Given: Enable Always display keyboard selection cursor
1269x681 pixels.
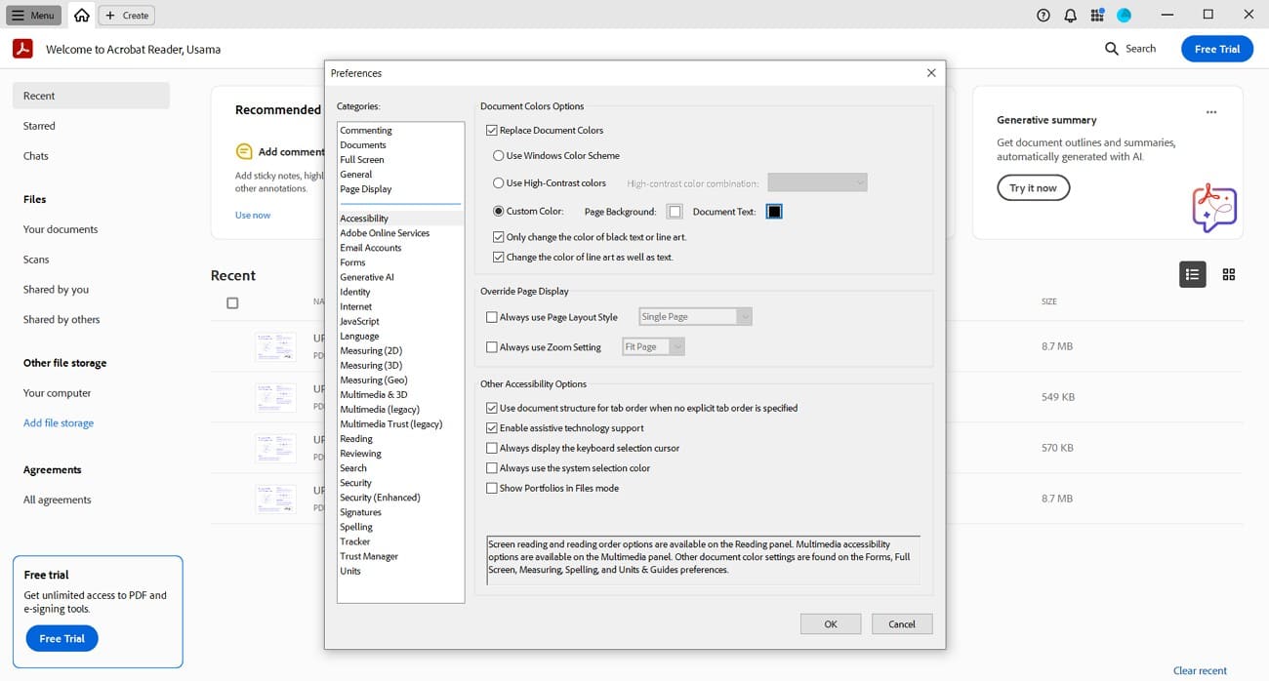Looking at the screenshot, I should (492, 448).
